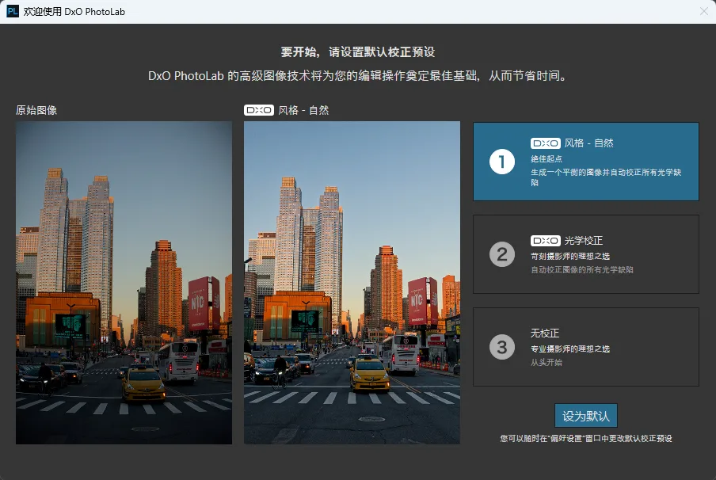Select preset 3 无校正 card
This screenshot has height=480, width=716.
(x=586, y=347)
